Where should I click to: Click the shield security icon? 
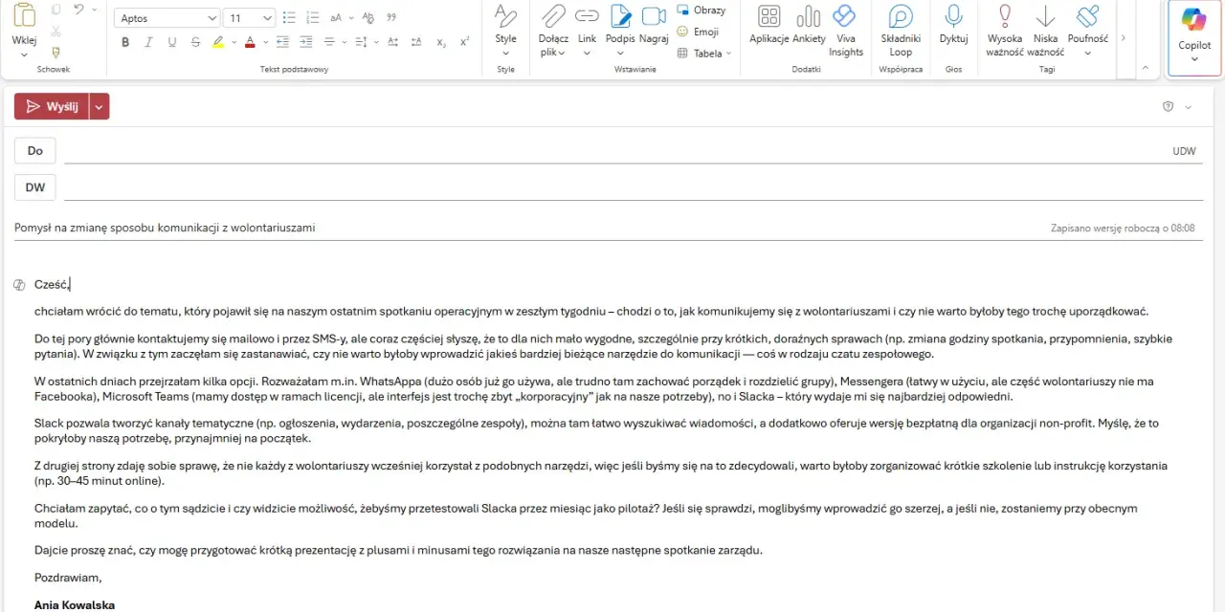1168,106
